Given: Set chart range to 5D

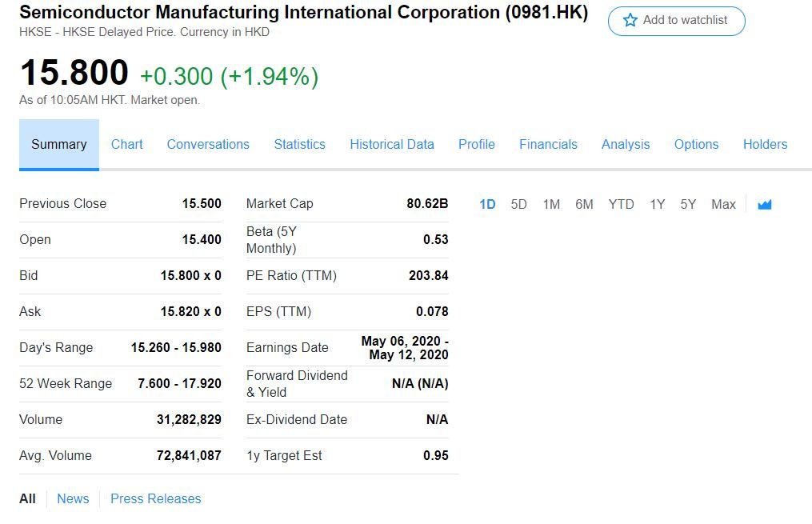Looking at the screenshot, I should (x=518, y=205).
